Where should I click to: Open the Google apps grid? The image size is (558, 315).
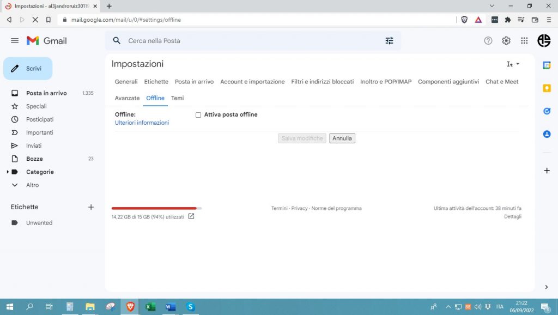(524, 41)
